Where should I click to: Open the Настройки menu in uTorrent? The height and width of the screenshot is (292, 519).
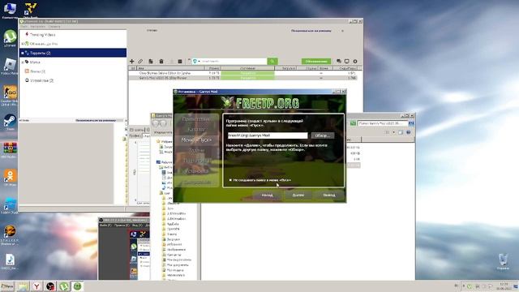click(x=37, y=27)
